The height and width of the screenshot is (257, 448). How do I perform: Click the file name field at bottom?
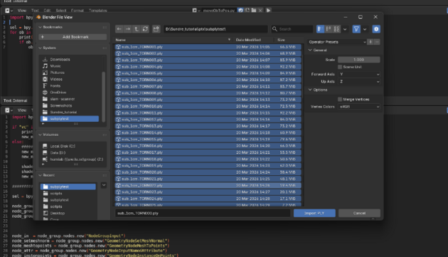coord(203,213)
